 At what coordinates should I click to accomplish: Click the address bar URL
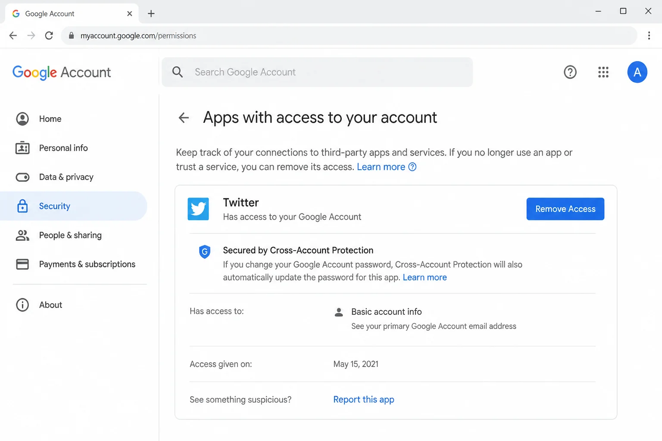138,36
